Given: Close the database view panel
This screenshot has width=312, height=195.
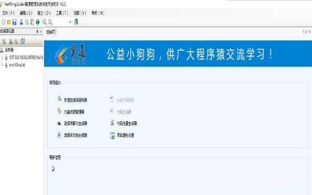Looking at the screenshot, I should click(40, 31).
